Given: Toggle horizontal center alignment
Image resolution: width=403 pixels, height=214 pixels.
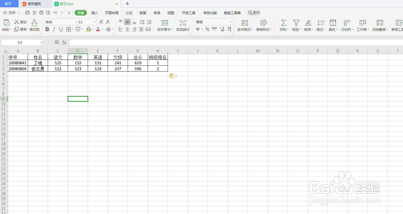Looking at the screenshot, I should coord(127,29).
